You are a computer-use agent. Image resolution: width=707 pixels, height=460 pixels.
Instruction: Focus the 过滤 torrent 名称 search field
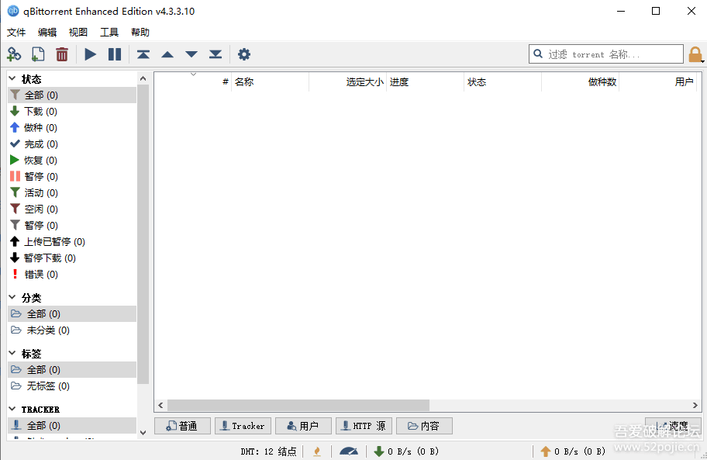pos(606,54)
